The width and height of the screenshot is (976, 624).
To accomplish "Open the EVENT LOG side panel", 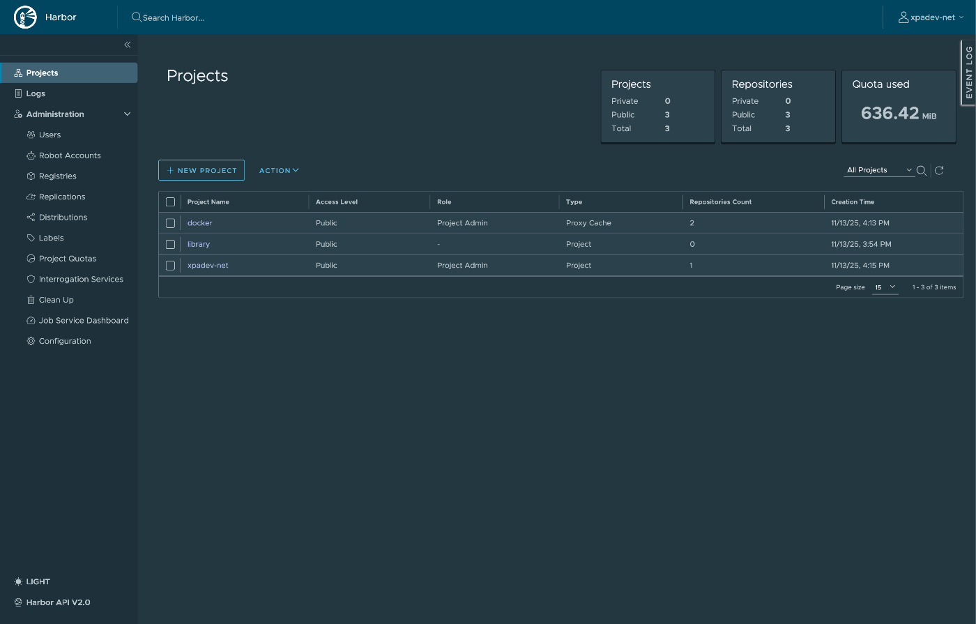I will pos(968,73).
